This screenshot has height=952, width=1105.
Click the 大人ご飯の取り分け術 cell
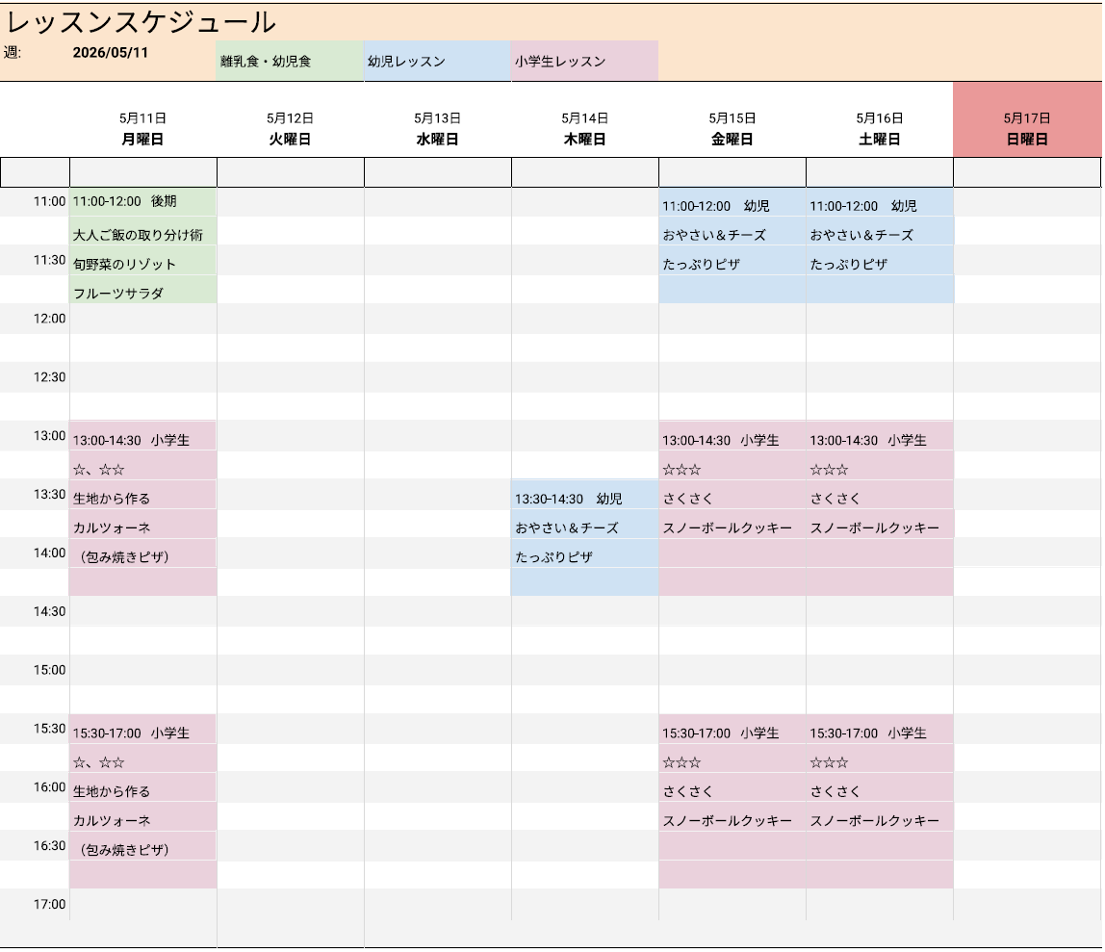[x=142, y=235]
